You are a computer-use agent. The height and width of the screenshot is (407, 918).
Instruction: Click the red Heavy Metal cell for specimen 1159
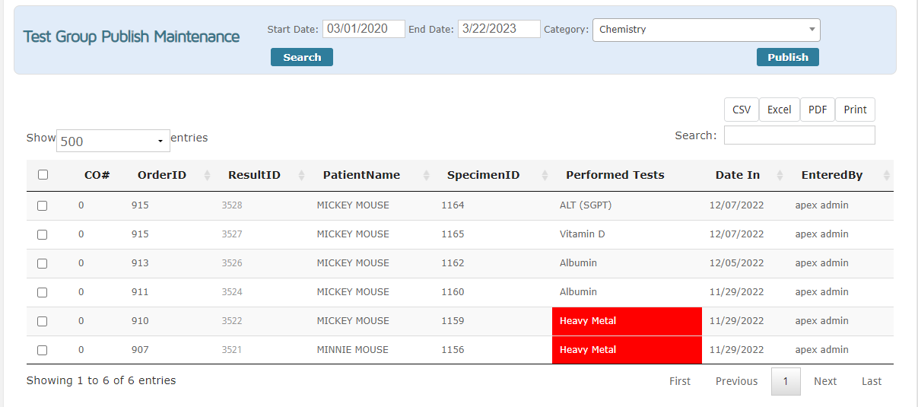click(627, 321)
